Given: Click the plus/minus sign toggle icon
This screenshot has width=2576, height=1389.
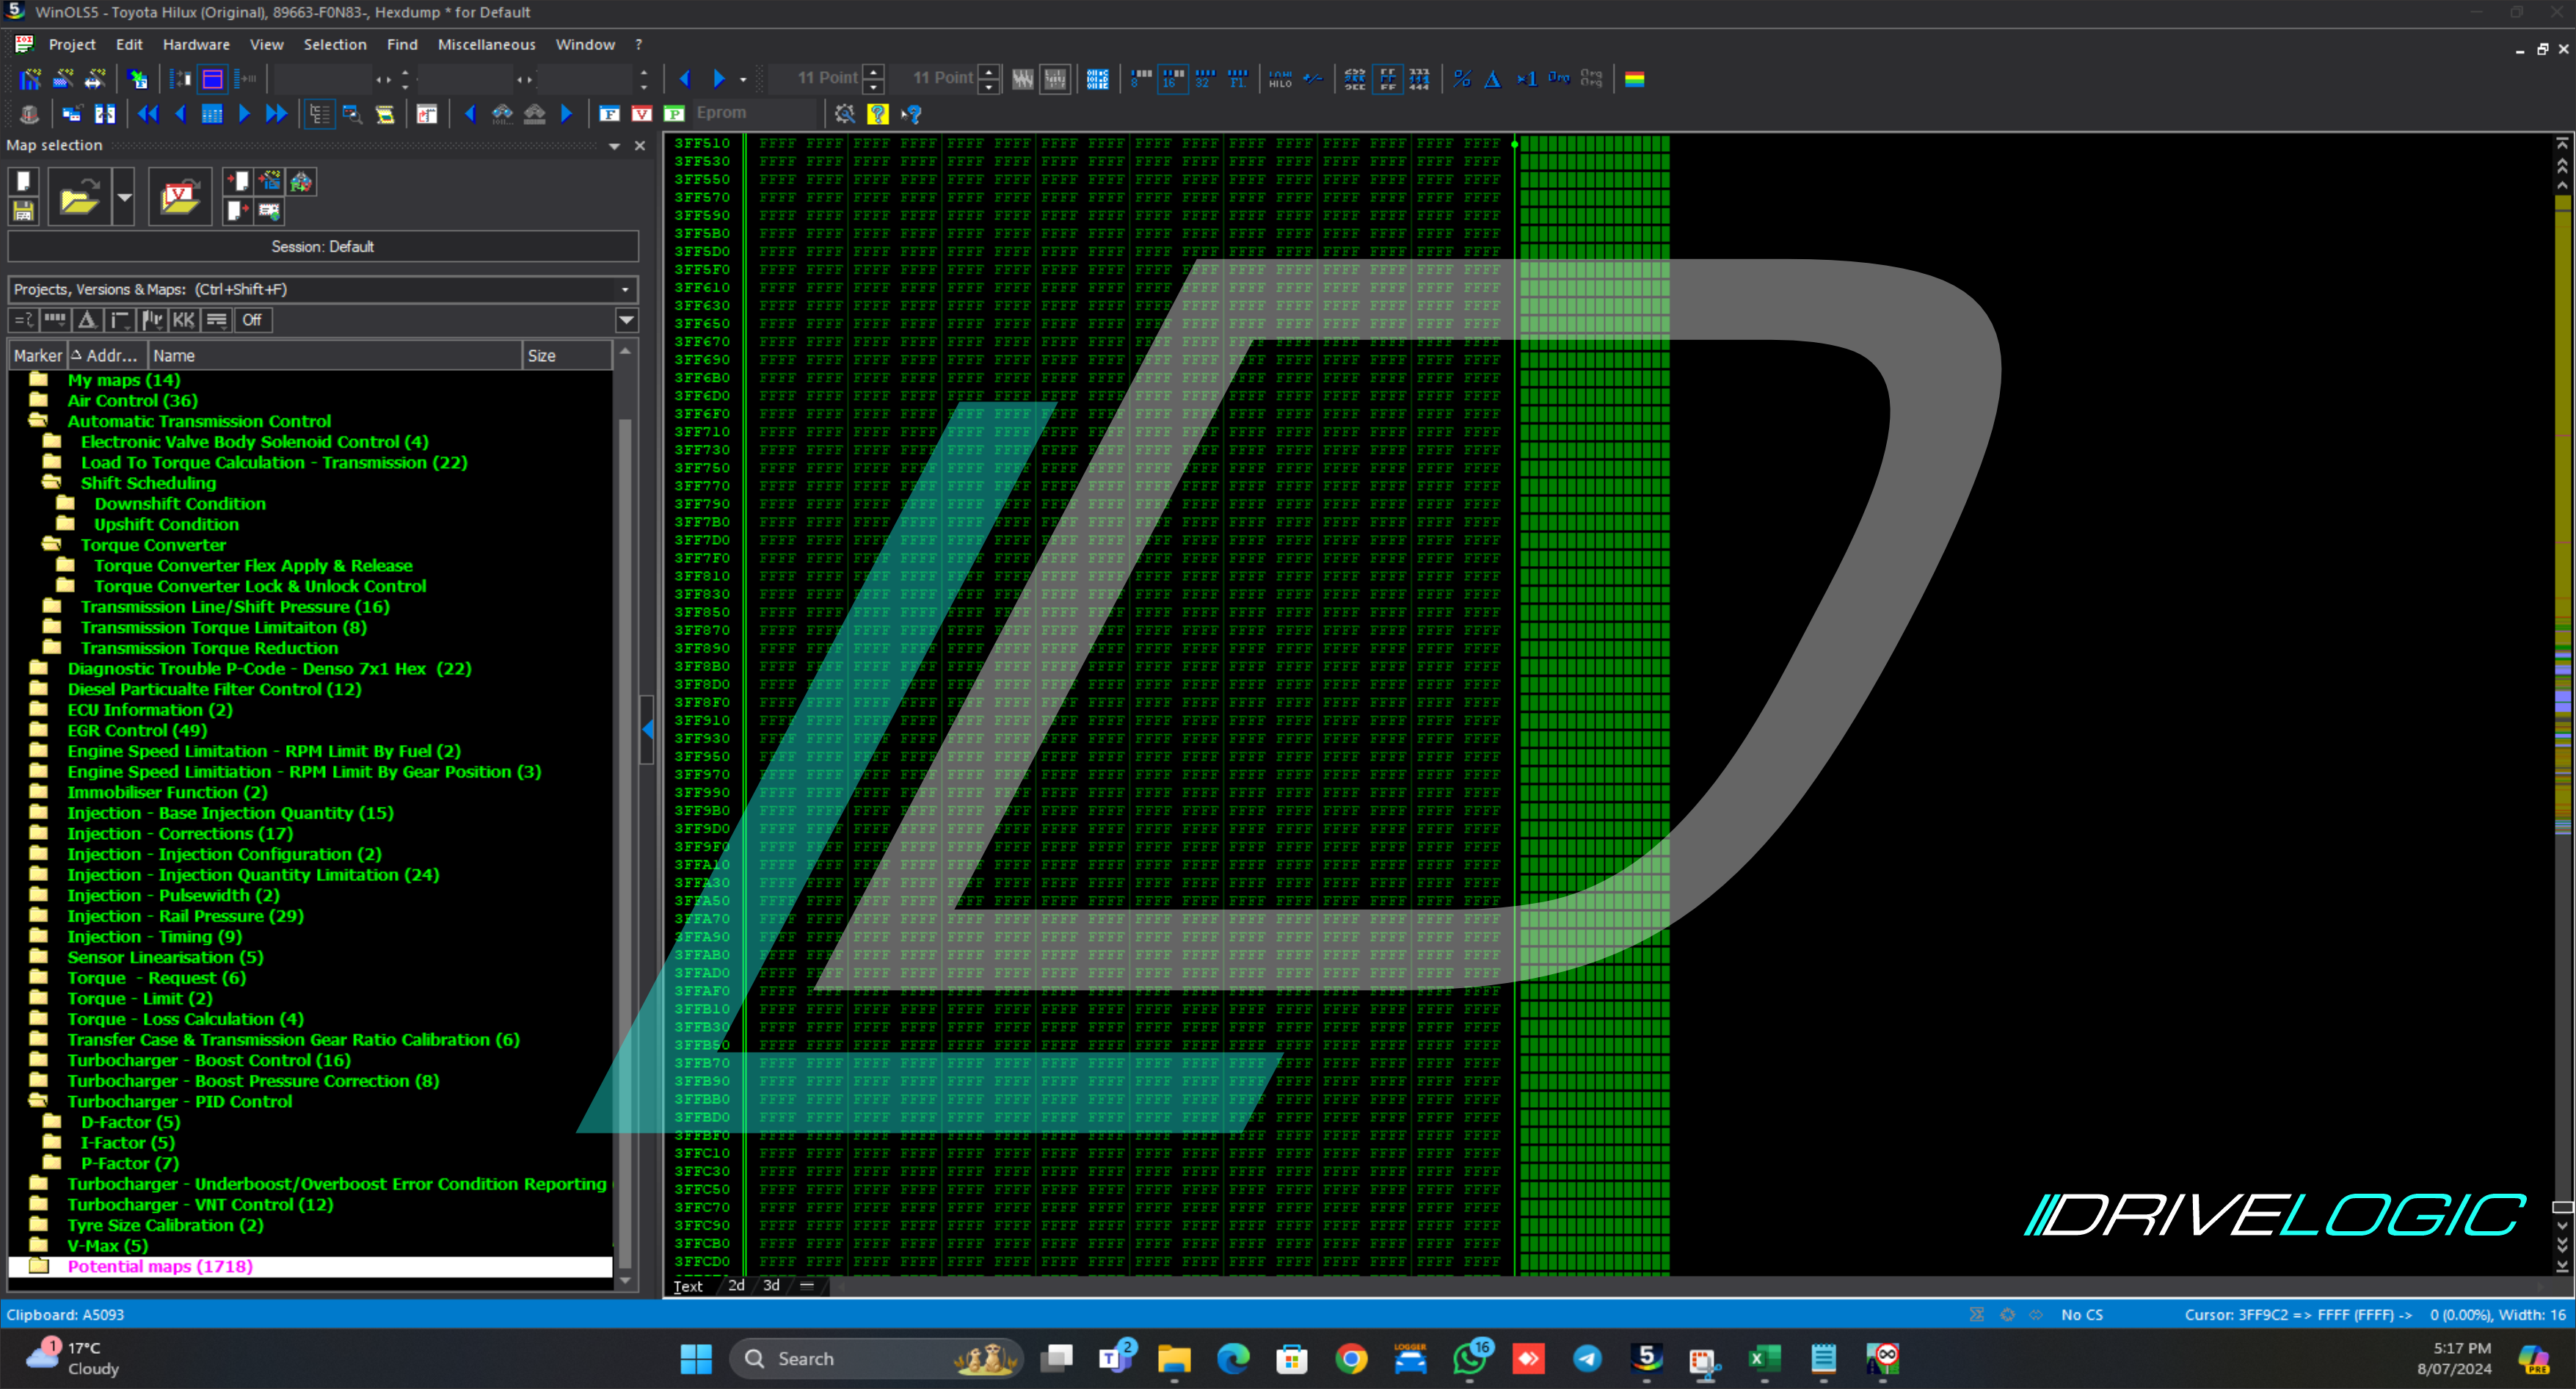Looking at the screenshot, I should pyautogui.click(x=1313, y=79).
